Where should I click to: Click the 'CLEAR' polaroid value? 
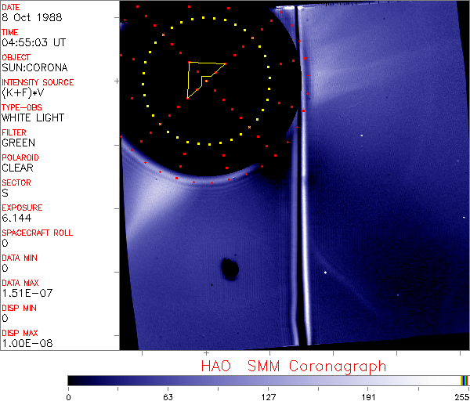[x=17, y=168]
